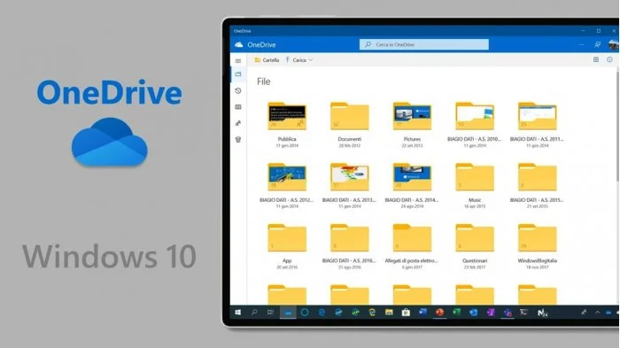Open the N24 app on taskbar

coord(542,313)
